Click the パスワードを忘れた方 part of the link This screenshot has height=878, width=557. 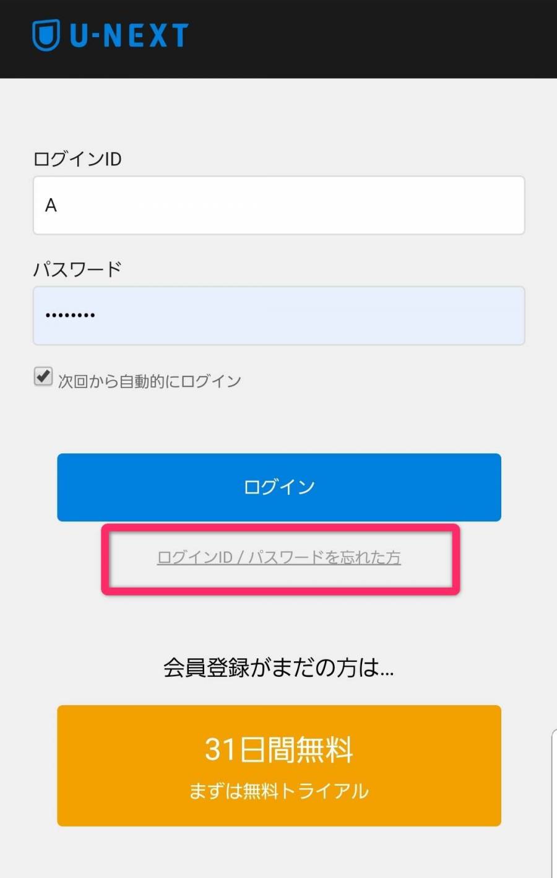click(324, 557)
